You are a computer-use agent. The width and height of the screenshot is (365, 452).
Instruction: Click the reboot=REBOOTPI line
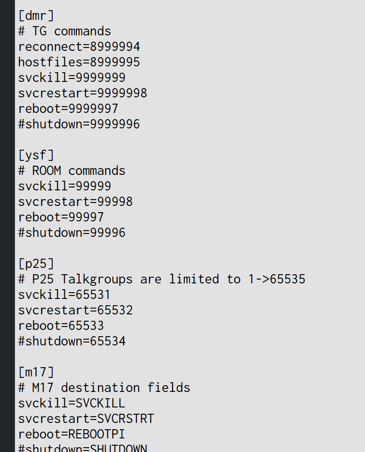72,435
